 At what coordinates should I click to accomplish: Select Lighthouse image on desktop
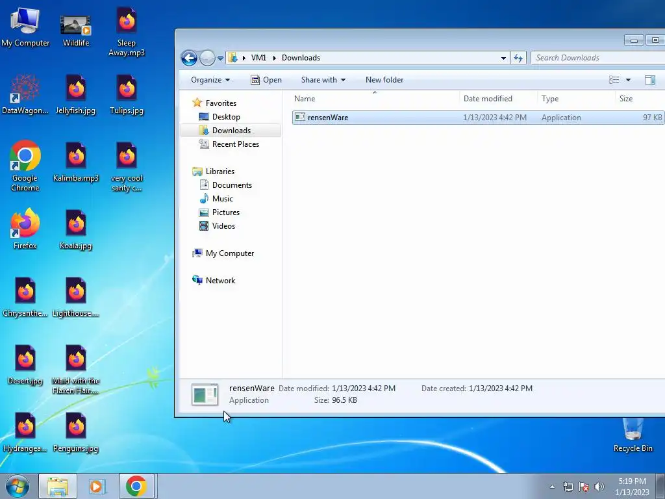tap(75, 297)
